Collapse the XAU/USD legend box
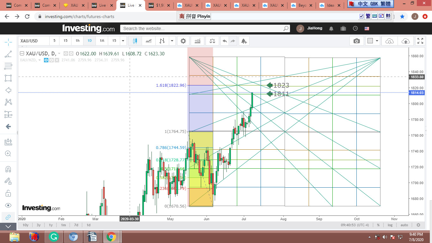 click(x=22, y=53)
